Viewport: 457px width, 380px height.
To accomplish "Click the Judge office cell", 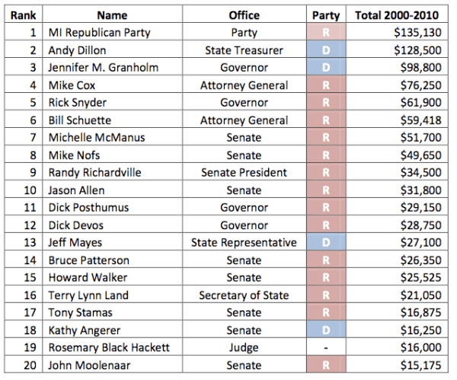I will (244, 348).
